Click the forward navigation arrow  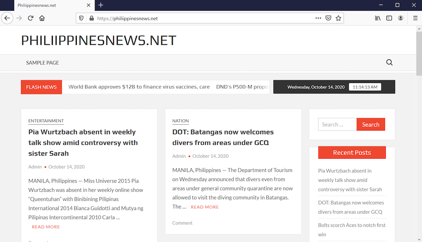point(19,18)
